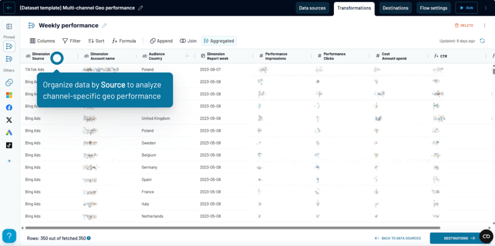The width and height of the screenshot is (495, 246).
Task: Open the Google Ads source in the sidebar
Action: (x=9, y=132)
